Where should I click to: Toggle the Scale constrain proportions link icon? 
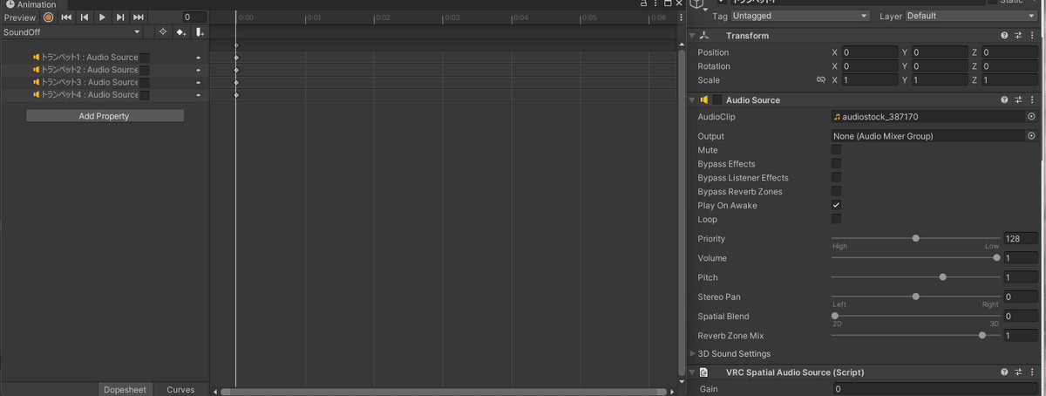tap(820, 80)
